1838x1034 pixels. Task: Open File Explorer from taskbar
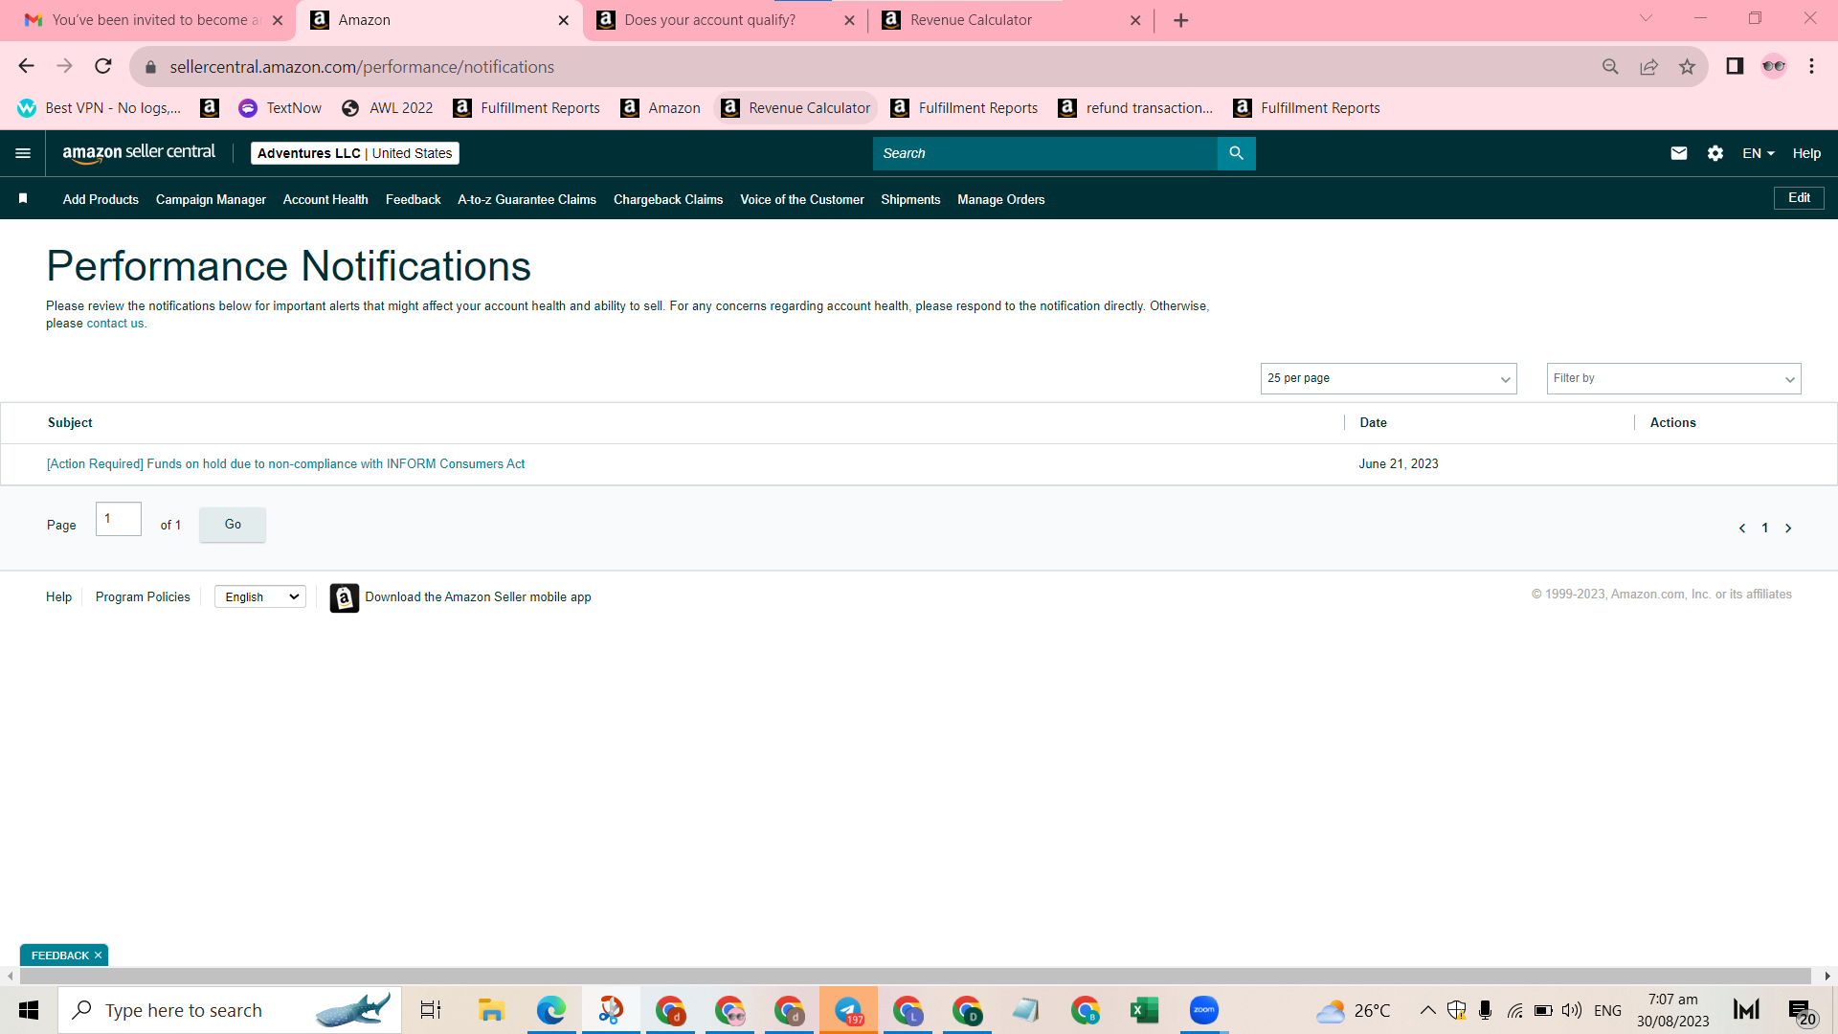click(491, 1010)
